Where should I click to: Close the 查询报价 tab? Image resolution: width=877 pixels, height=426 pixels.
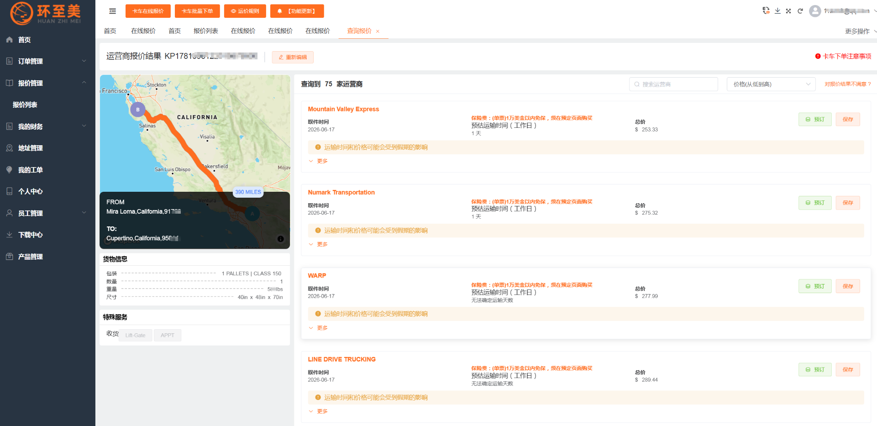(378, 32)
